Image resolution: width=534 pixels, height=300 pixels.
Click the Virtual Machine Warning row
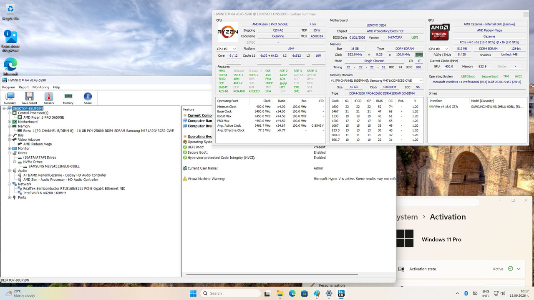point(289,179)
